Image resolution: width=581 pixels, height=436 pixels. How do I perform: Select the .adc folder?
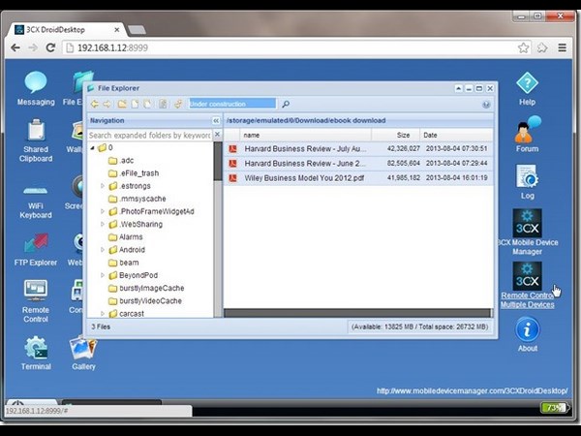pyautogui.click(x=126, y=161)
